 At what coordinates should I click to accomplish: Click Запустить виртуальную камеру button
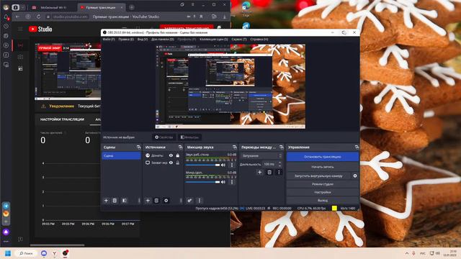[318, 176]
